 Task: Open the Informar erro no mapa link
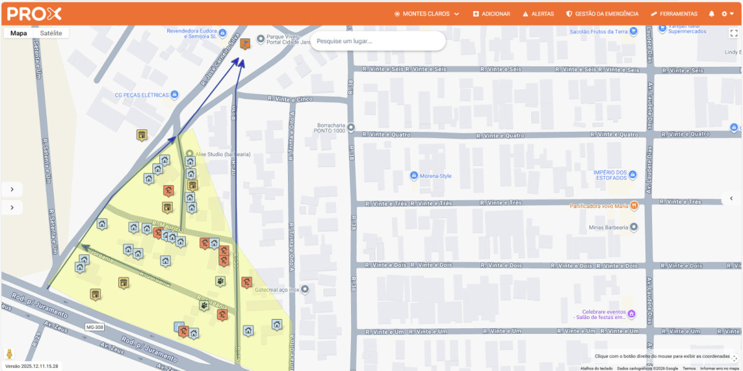click(x=720, y=368)
